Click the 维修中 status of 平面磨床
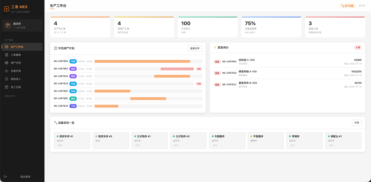371x182 pixels. point(254,141)
